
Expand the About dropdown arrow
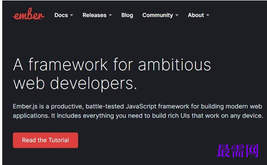click(208, 15)
